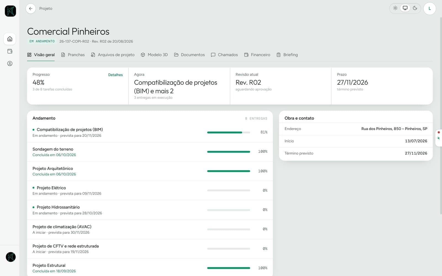Click the Rev. R02 current revision value
Viewport: 442px width, 276px height.
click(x=248, y=83)
